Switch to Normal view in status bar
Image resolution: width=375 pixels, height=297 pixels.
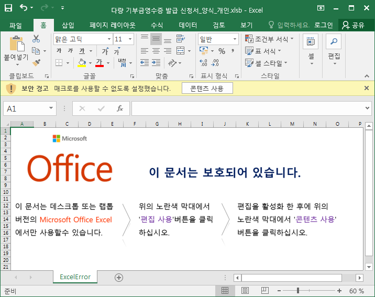(225, 291)
